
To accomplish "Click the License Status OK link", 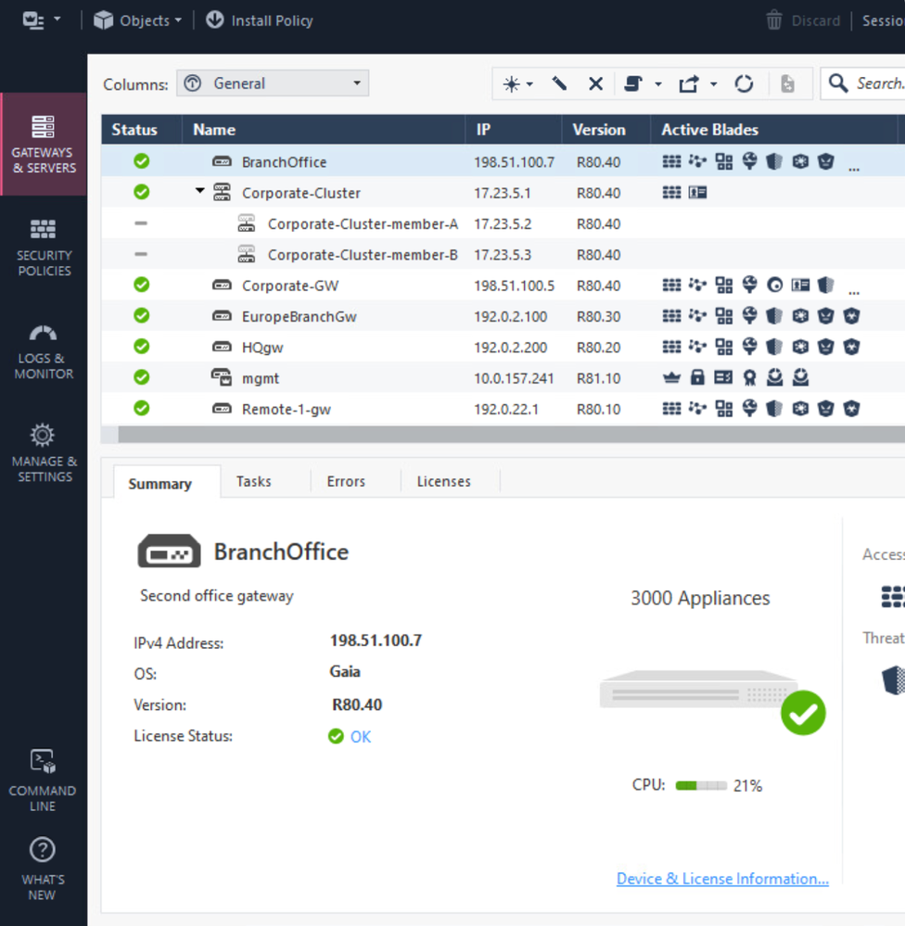I will (x=361, y=736).
